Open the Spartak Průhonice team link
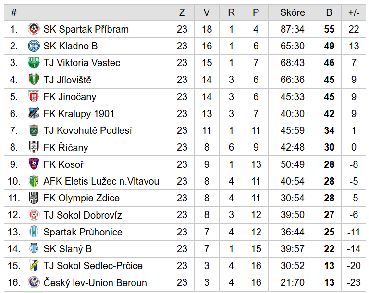 click(83, 232)
